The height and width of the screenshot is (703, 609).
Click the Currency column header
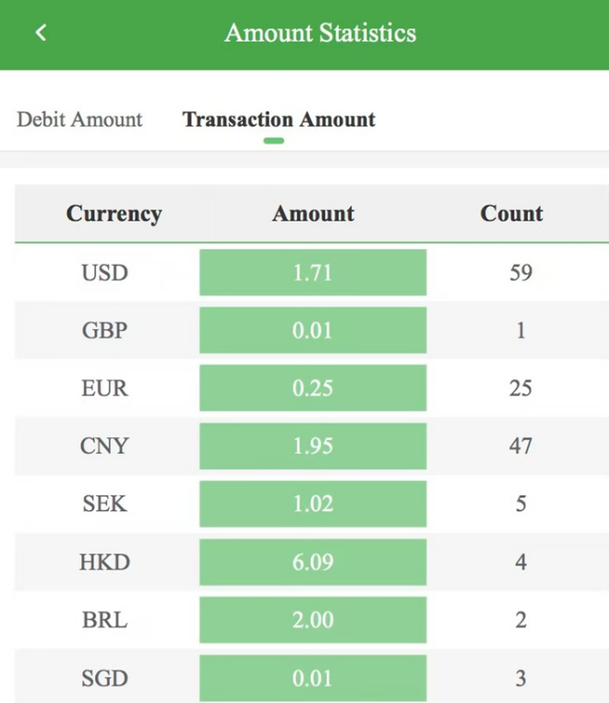click(113, 214)
